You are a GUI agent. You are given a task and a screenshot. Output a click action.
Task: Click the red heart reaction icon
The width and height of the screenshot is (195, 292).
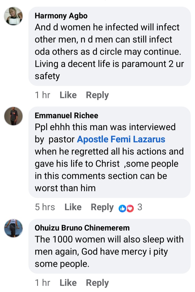pos(130,208)
